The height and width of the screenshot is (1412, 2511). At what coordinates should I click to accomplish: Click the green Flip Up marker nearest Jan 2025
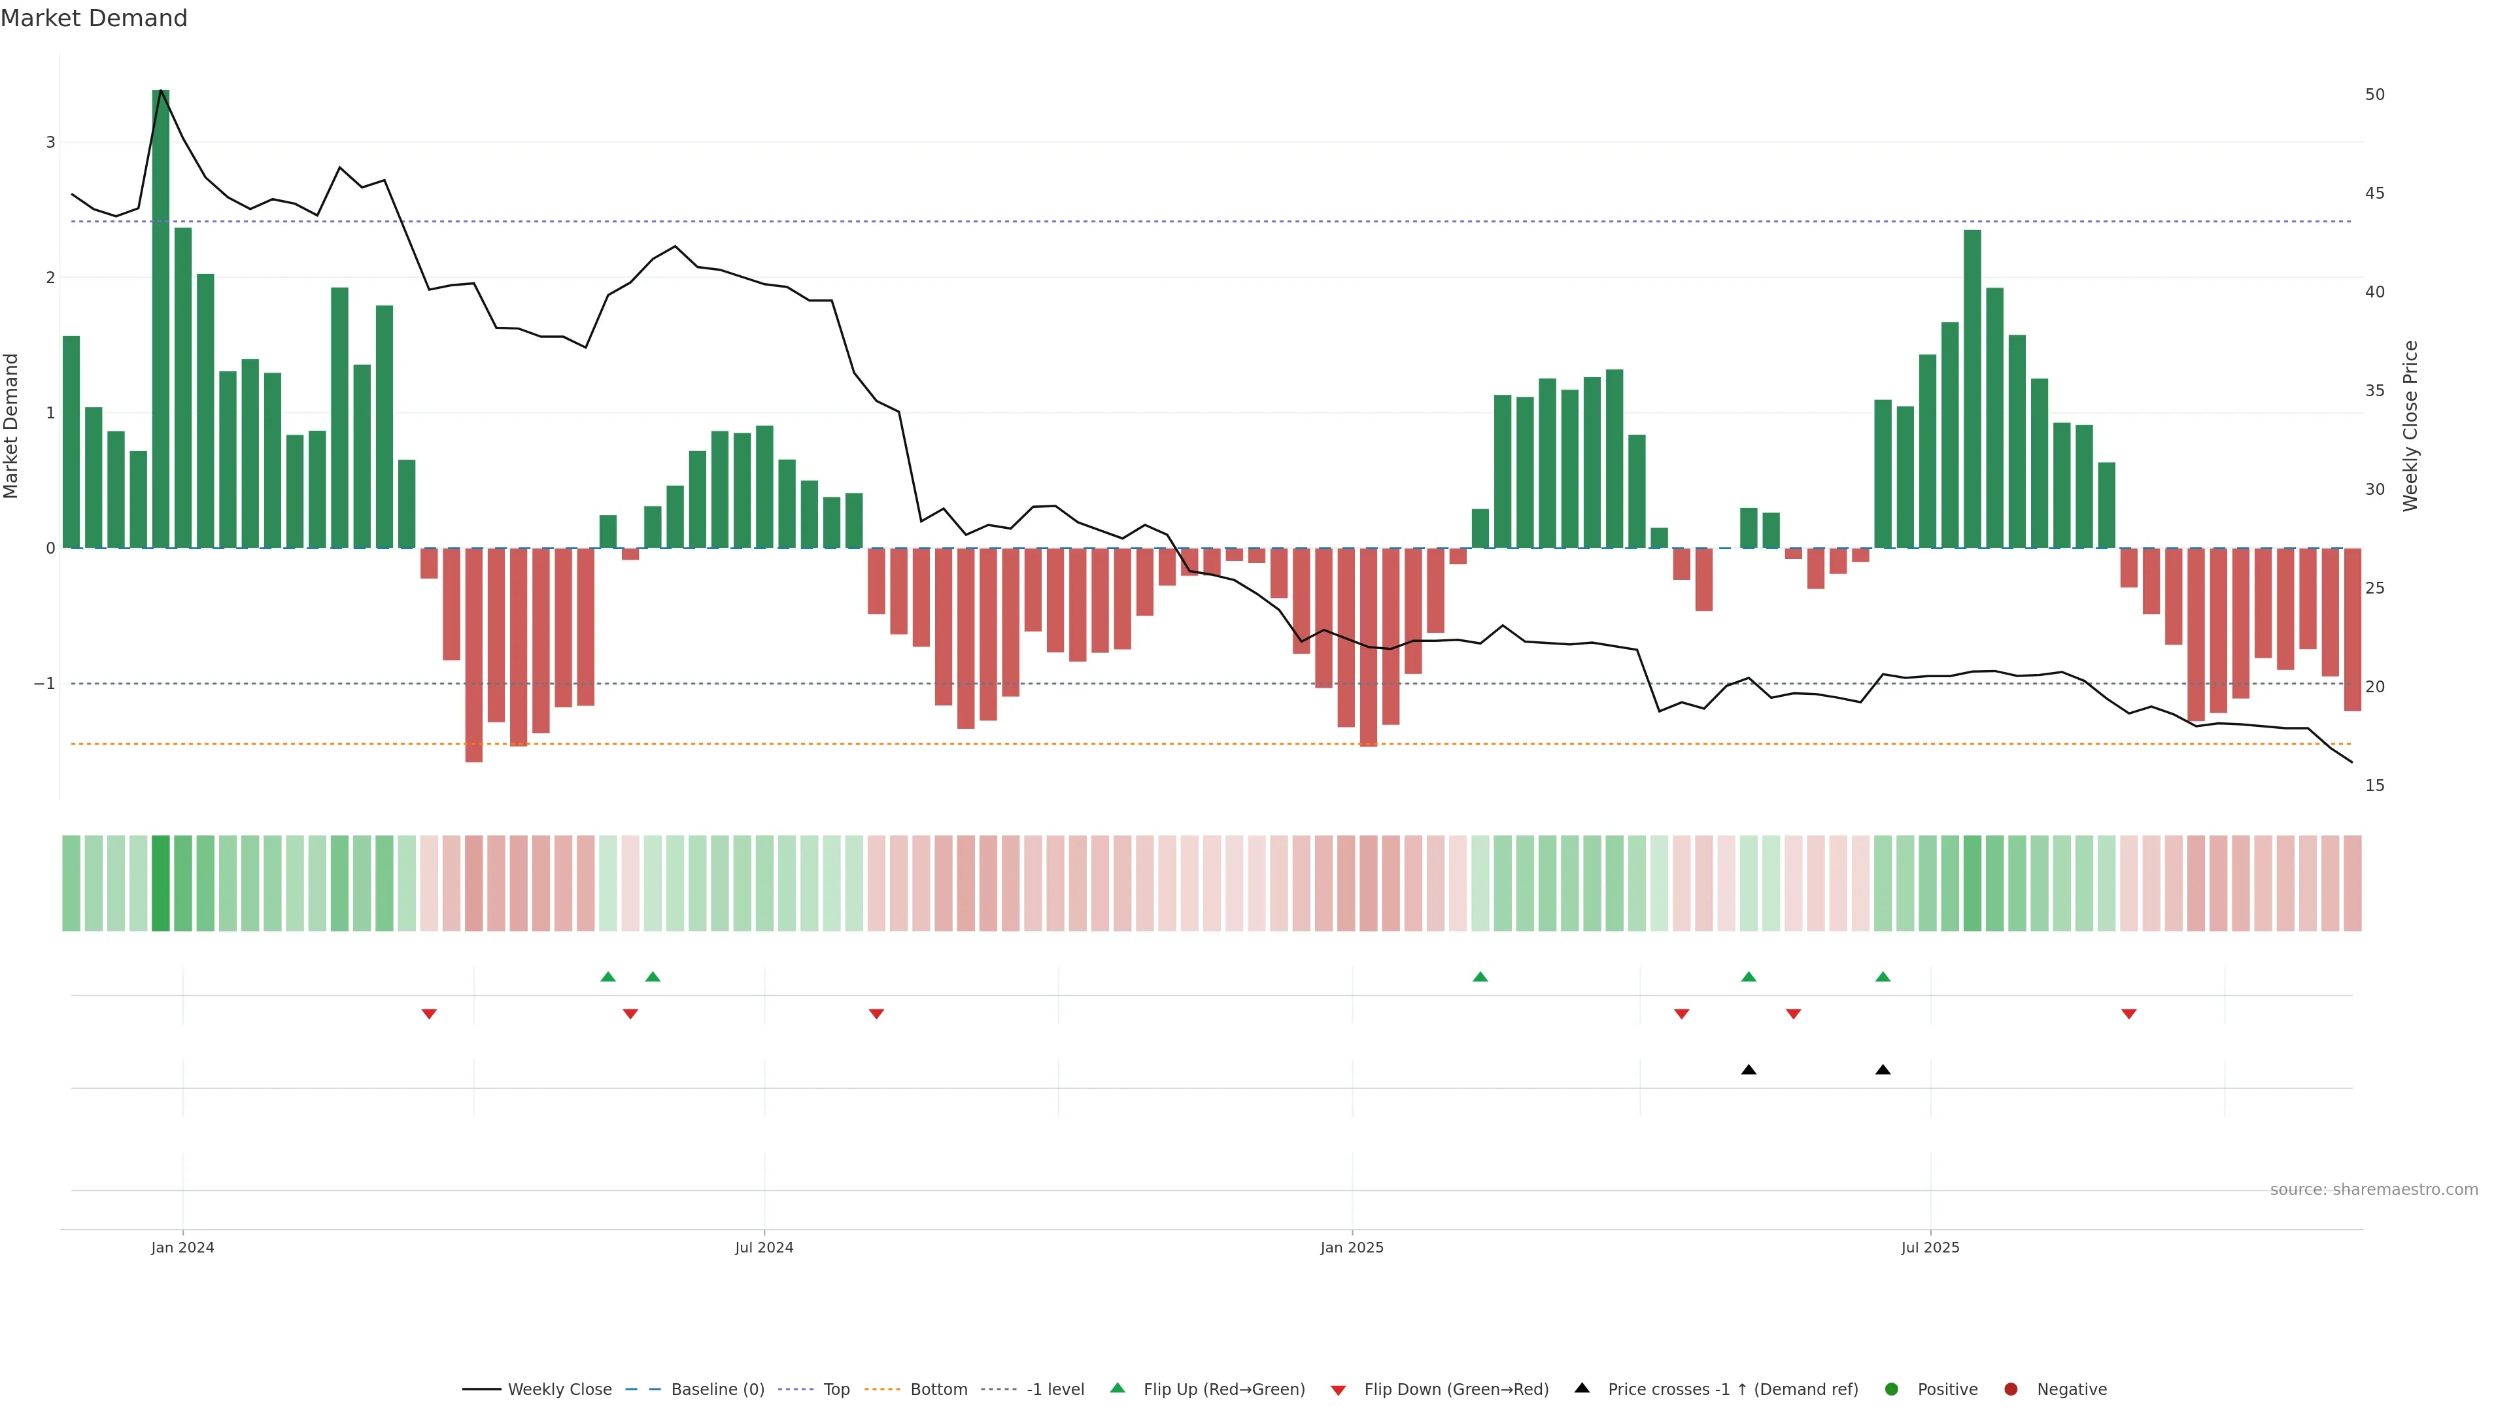(x=1480, y=977)
